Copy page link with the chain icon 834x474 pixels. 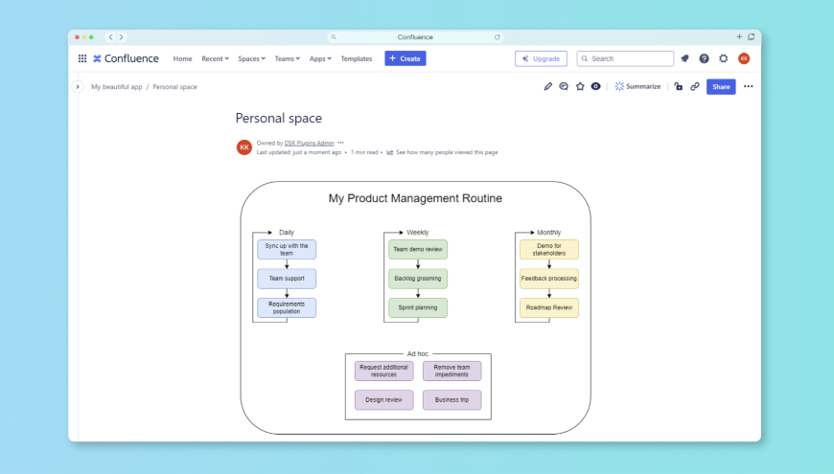point(695,86)
